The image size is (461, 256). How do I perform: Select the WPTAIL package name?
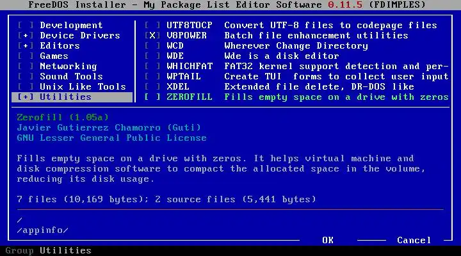[184, 76]
